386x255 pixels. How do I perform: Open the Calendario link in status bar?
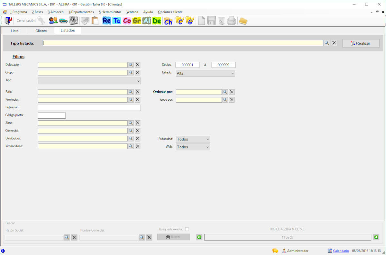341,251
